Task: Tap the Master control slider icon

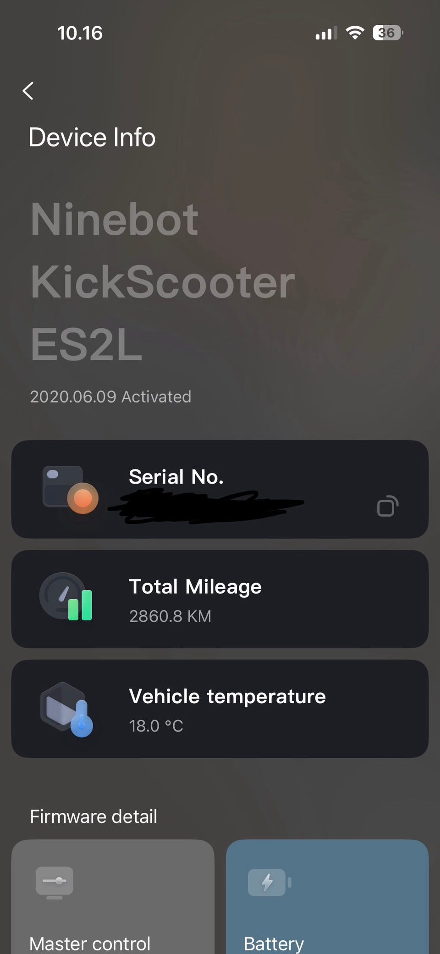Action: point(55,882)
